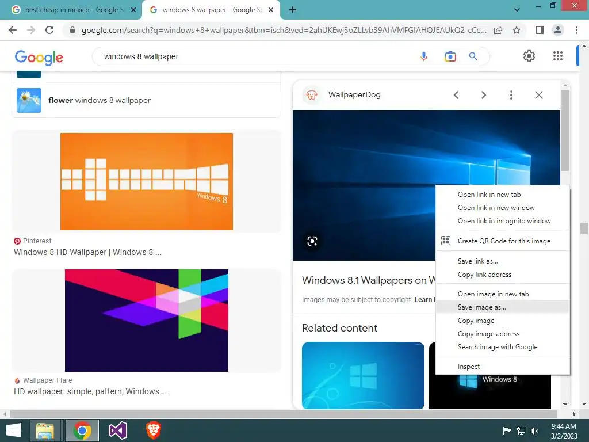The height and width of the screenshot is (442, 589).
Task: Go back to the previous page
Action: click(x=13, y=30)
